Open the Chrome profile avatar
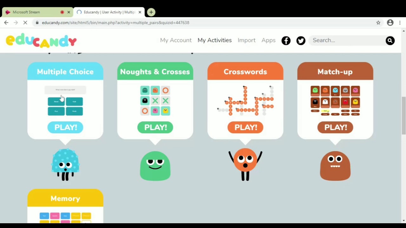The width and height of the screenshot is (406, 228). tap(390, 22)
